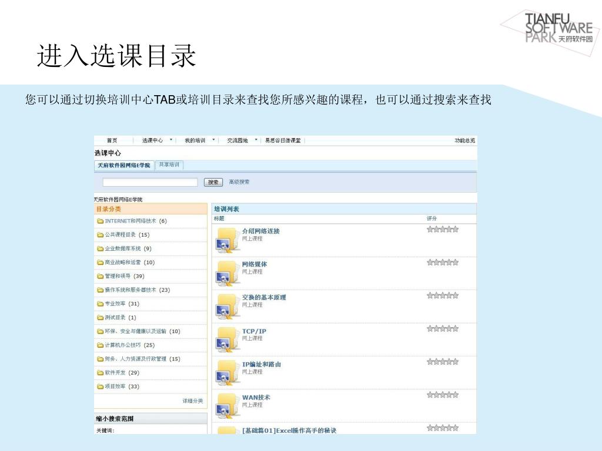The width and height of the screenshot is (602, 451).
Task: Rate 介绍网络连接 using its star rating
Action: [442, 230]
